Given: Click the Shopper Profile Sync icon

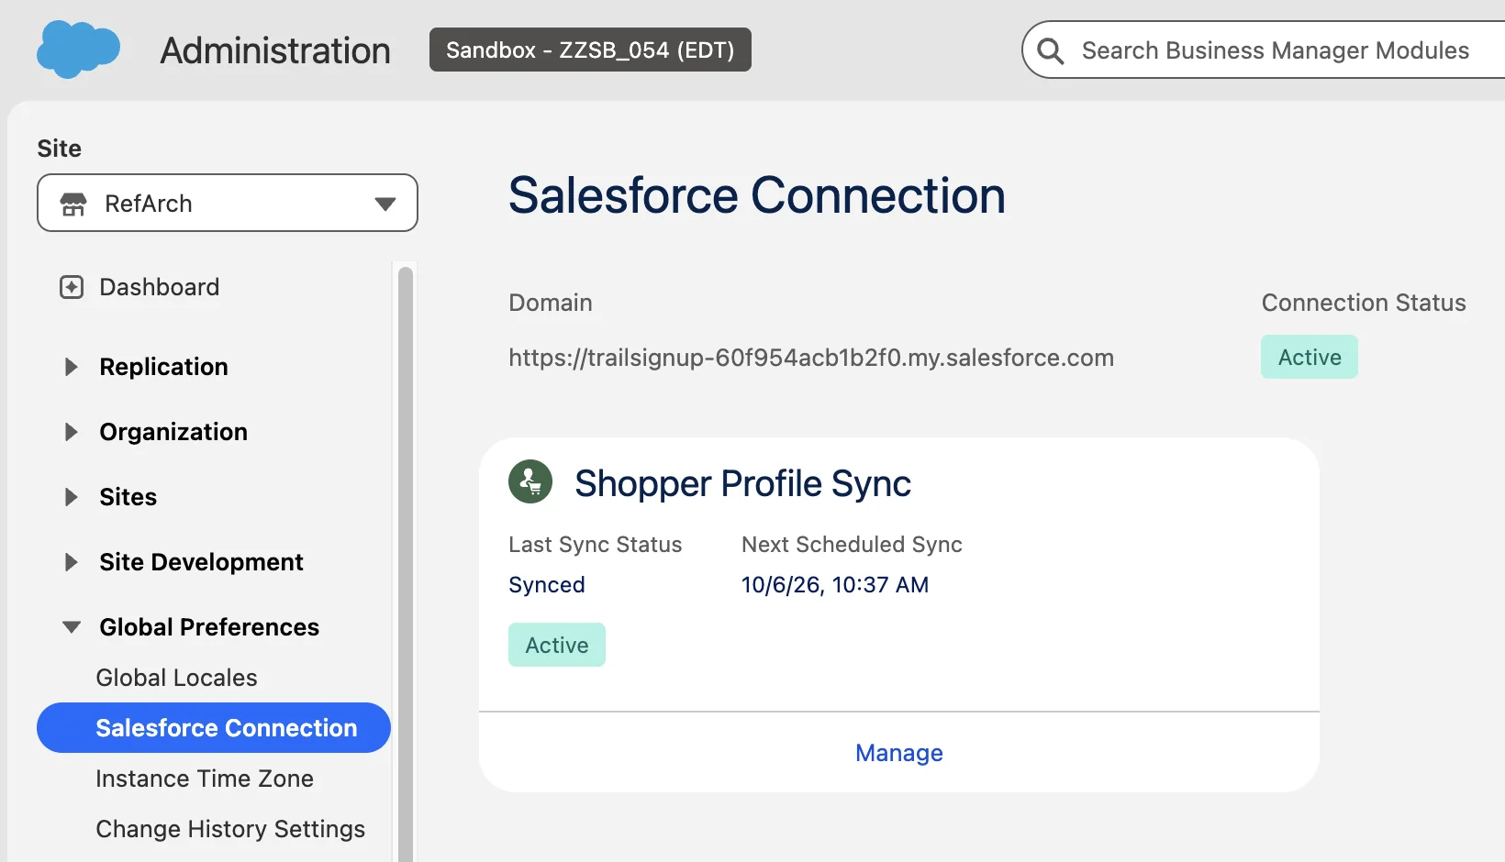Looking at the screenshot, I should (x=530, y=481).
